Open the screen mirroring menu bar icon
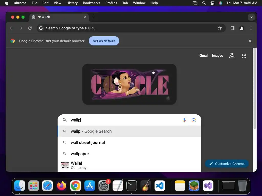This screenshot has width=262, height=196. 195,3
